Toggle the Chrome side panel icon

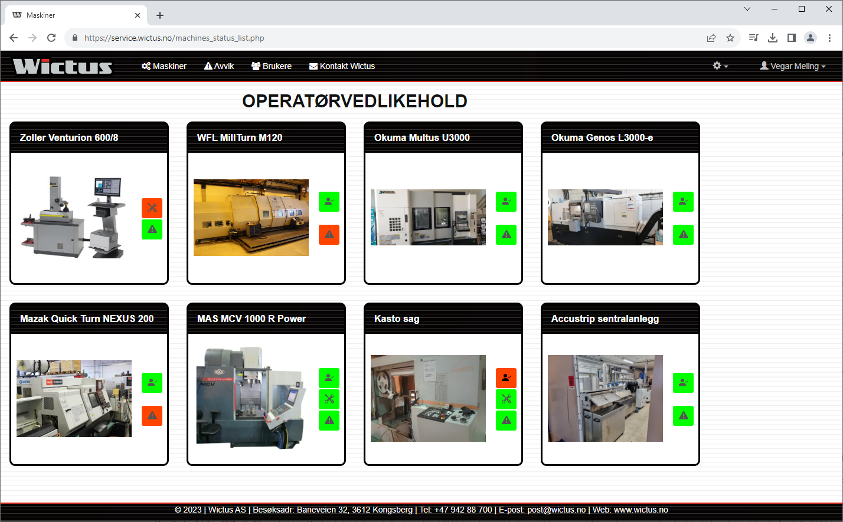click(792, 38)
